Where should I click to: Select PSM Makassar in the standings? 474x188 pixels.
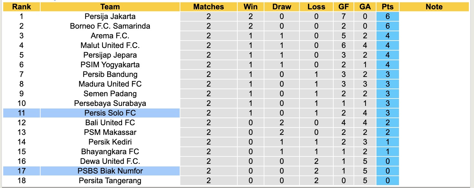tap(110, 132)
